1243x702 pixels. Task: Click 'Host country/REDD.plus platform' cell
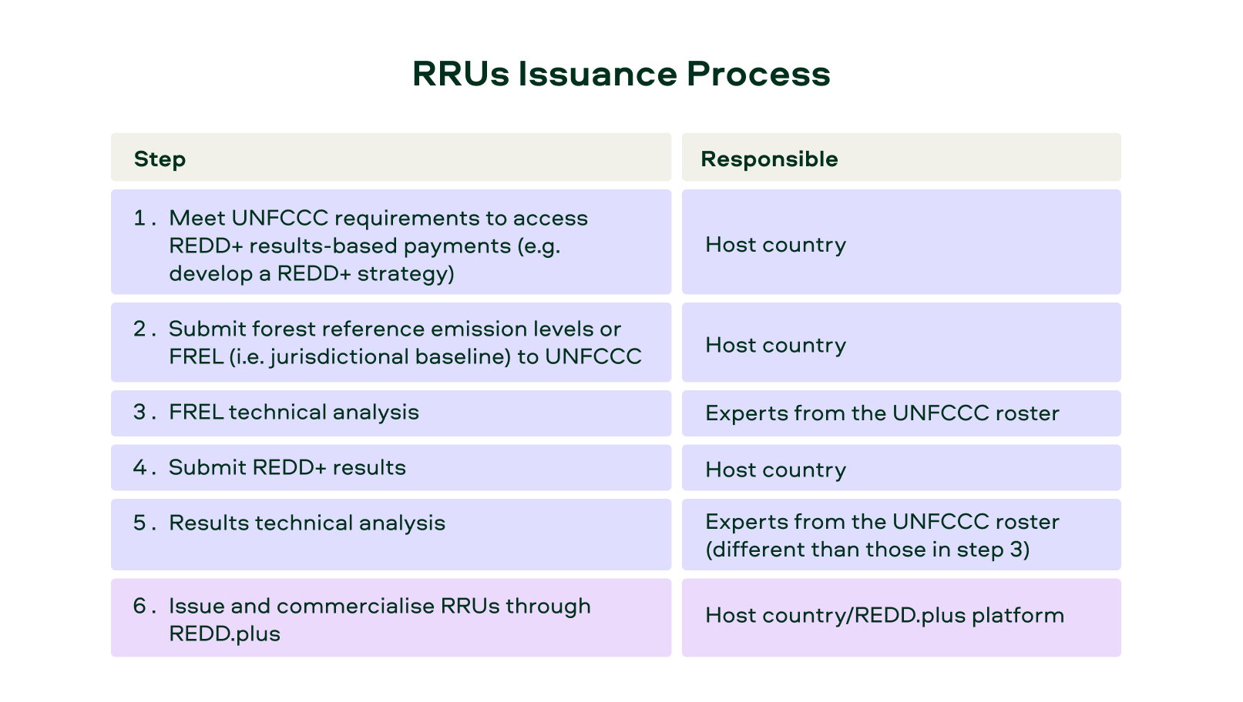901,617
